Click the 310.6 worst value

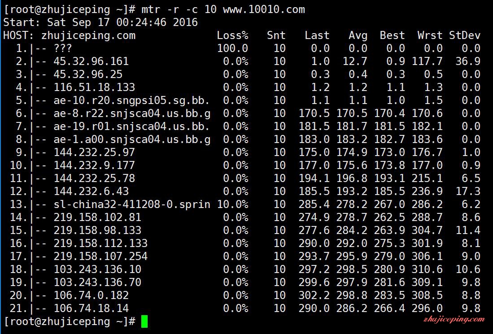coord(428,269)
